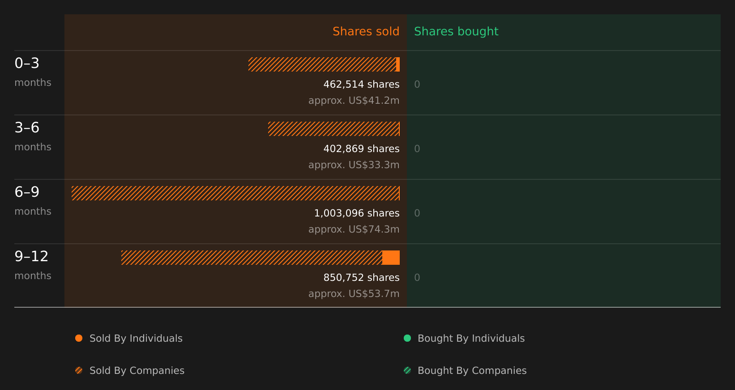Click the approx. US$41.2m value
The image size is (735, 390).
[354, 101]
